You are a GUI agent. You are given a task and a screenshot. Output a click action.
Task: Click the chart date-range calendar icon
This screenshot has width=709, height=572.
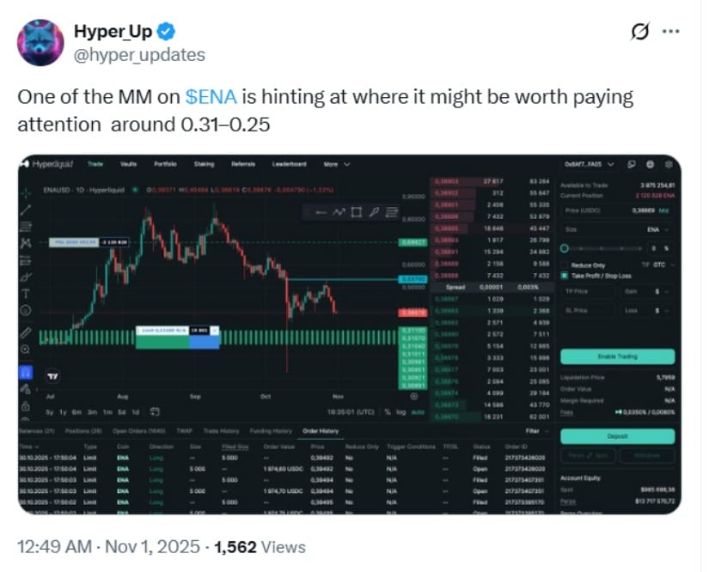click(x=155, y=411)
